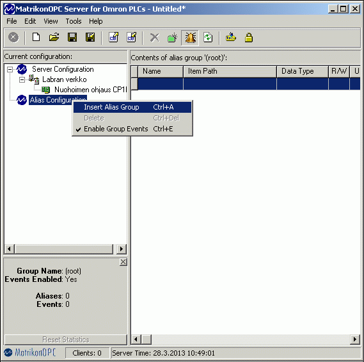The width and height of the screenshot is (364, 362).
Task: Click the second CSV arrow toolbar icon
Action: (132, 37)
